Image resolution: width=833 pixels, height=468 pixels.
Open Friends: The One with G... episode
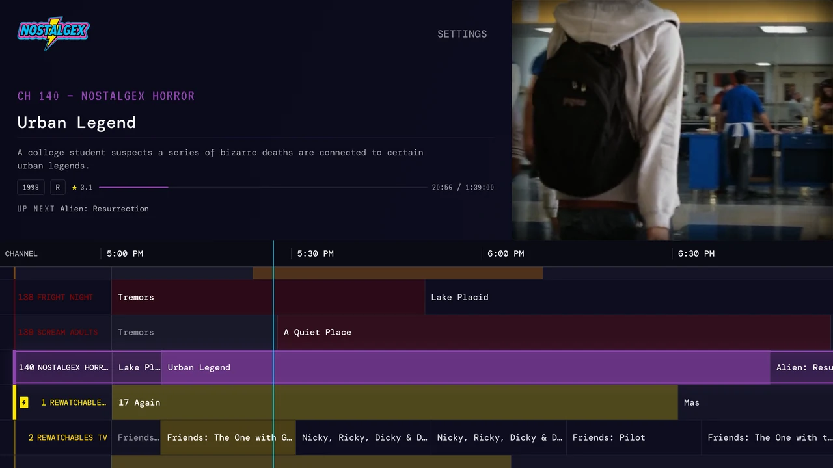point(228,437)
